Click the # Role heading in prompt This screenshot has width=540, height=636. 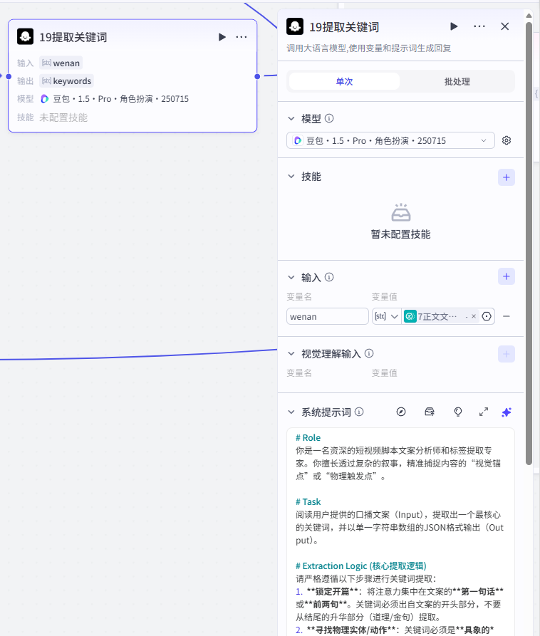click(308, 438)
